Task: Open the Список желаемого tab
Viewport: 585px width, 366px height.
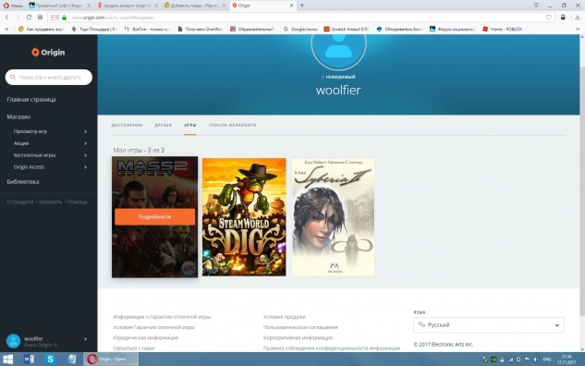Action: [x=233, y=125]
